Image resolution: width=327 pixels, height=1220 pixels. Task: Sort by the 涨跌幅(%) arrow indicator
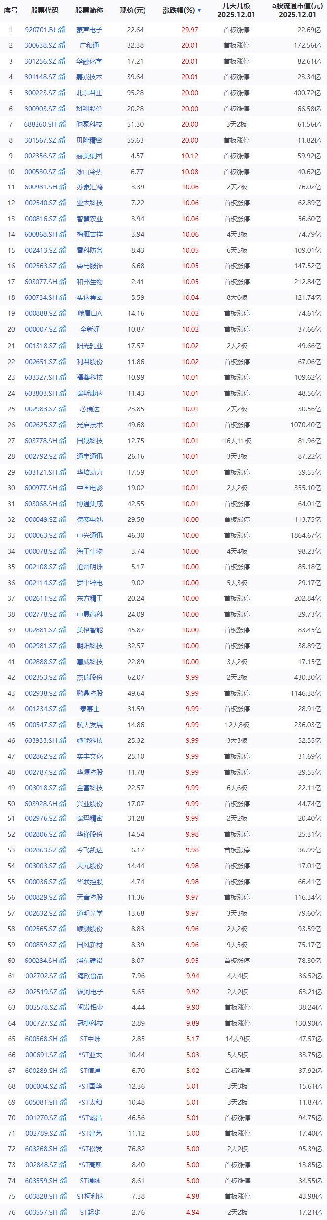(199, 10)
